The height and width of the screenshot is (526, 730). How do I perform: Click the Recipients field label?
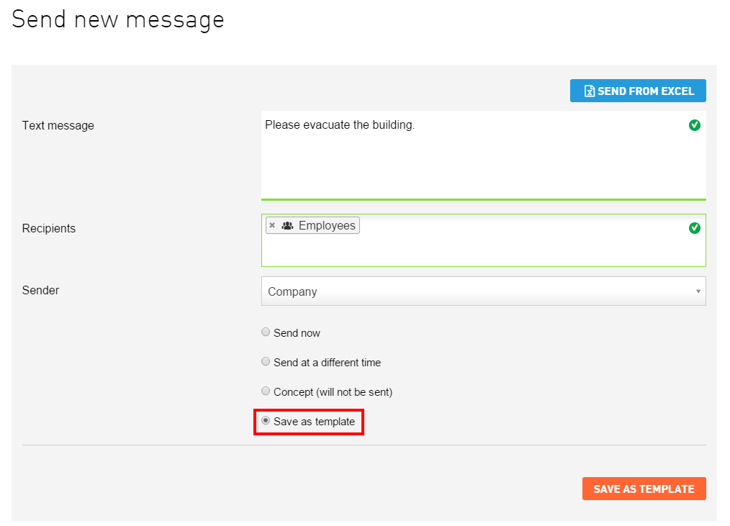click(x=49, y=229)
